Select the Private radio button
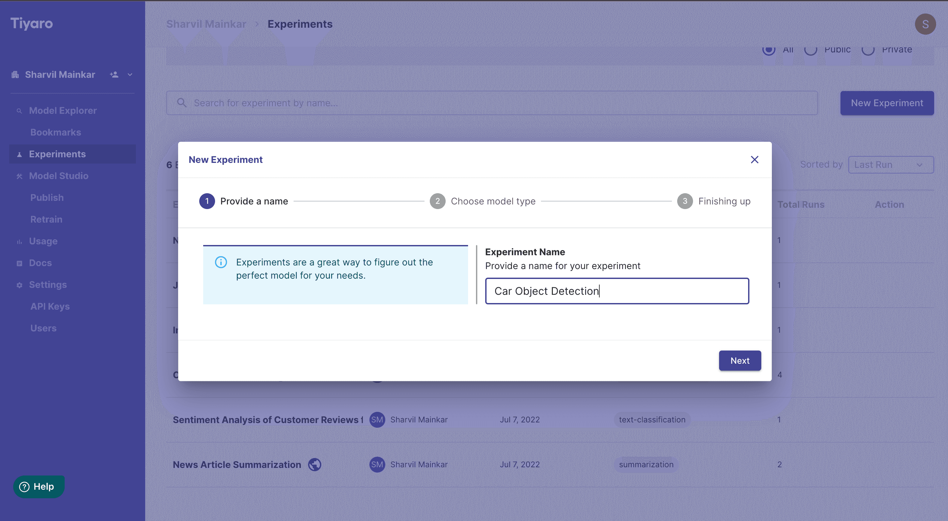948x521 pixels. pos(868,49)
